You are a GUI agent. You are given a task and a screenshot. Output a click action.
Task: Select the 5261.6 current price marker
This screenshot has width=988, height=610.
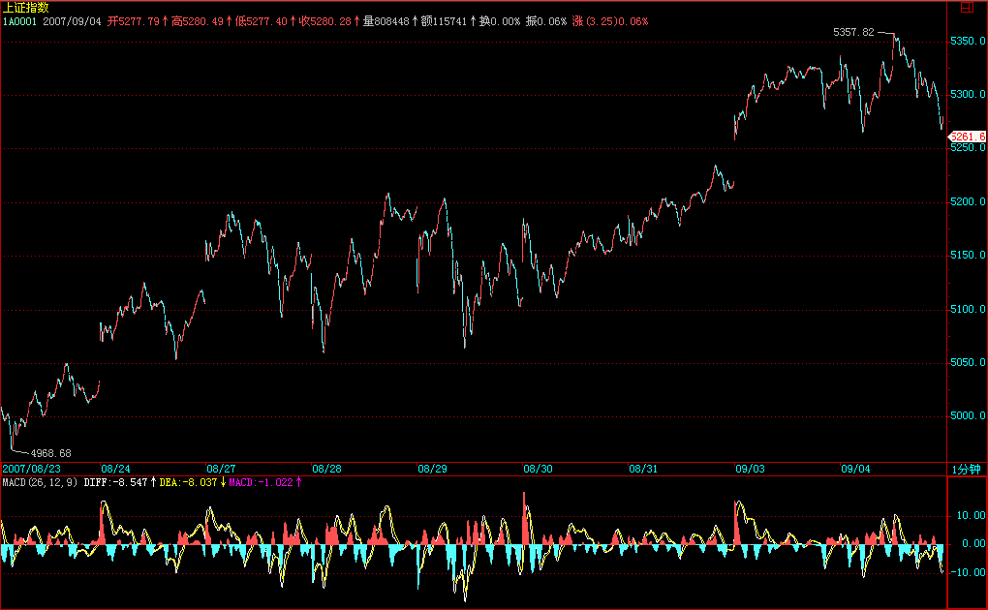[x=968, y=137]
